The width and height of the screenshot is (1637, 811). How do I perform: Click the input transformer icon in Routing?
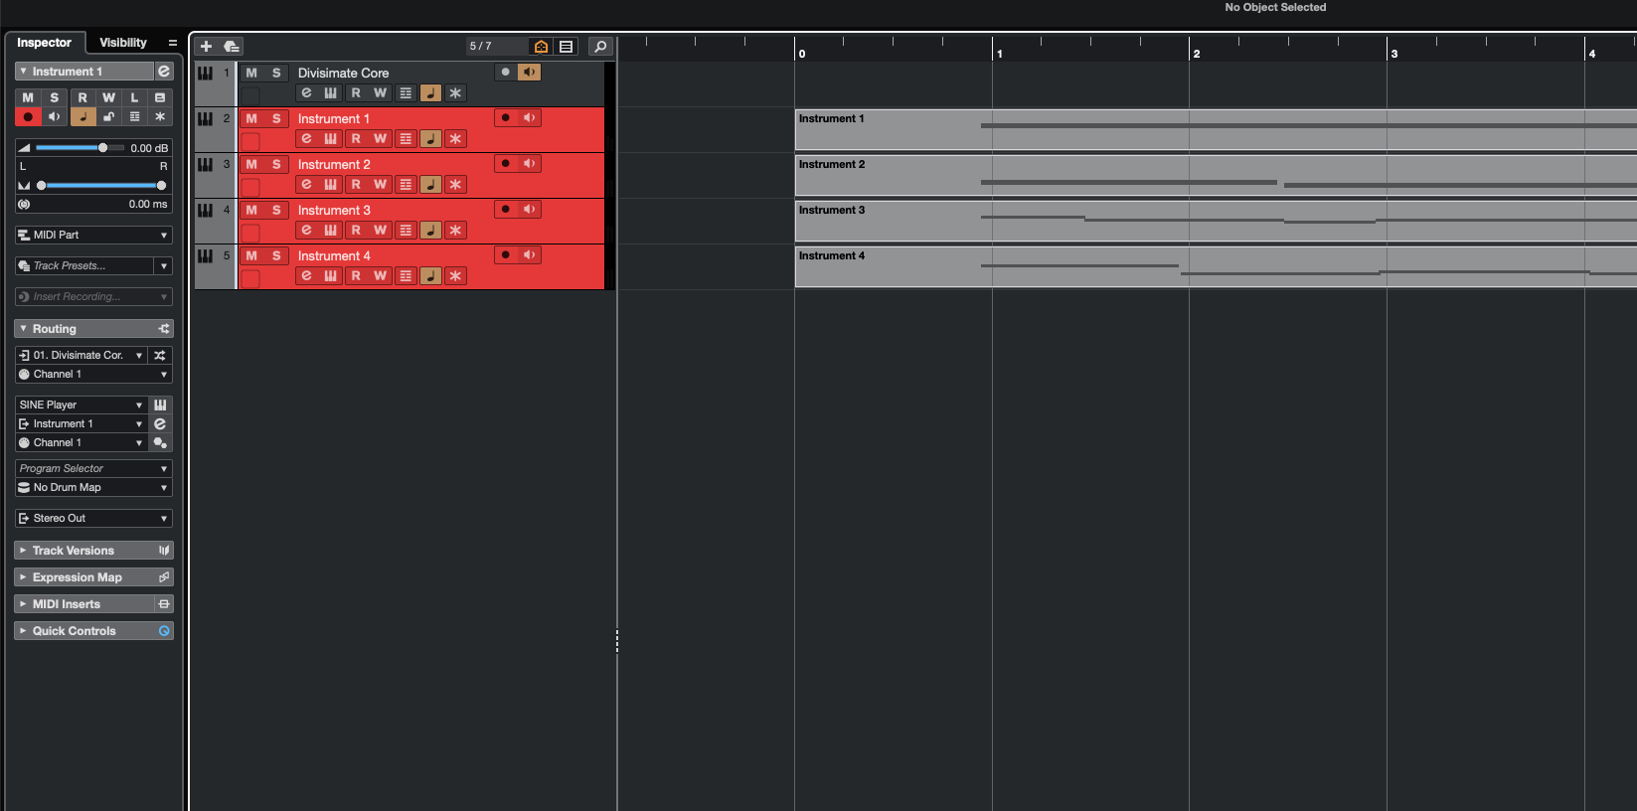click(x=160, y=356)
